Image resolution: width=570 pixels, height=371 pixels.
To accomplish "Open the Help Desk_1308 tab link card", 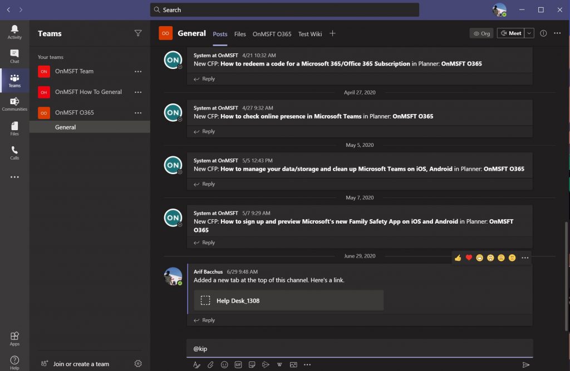I will click(289, 300).
